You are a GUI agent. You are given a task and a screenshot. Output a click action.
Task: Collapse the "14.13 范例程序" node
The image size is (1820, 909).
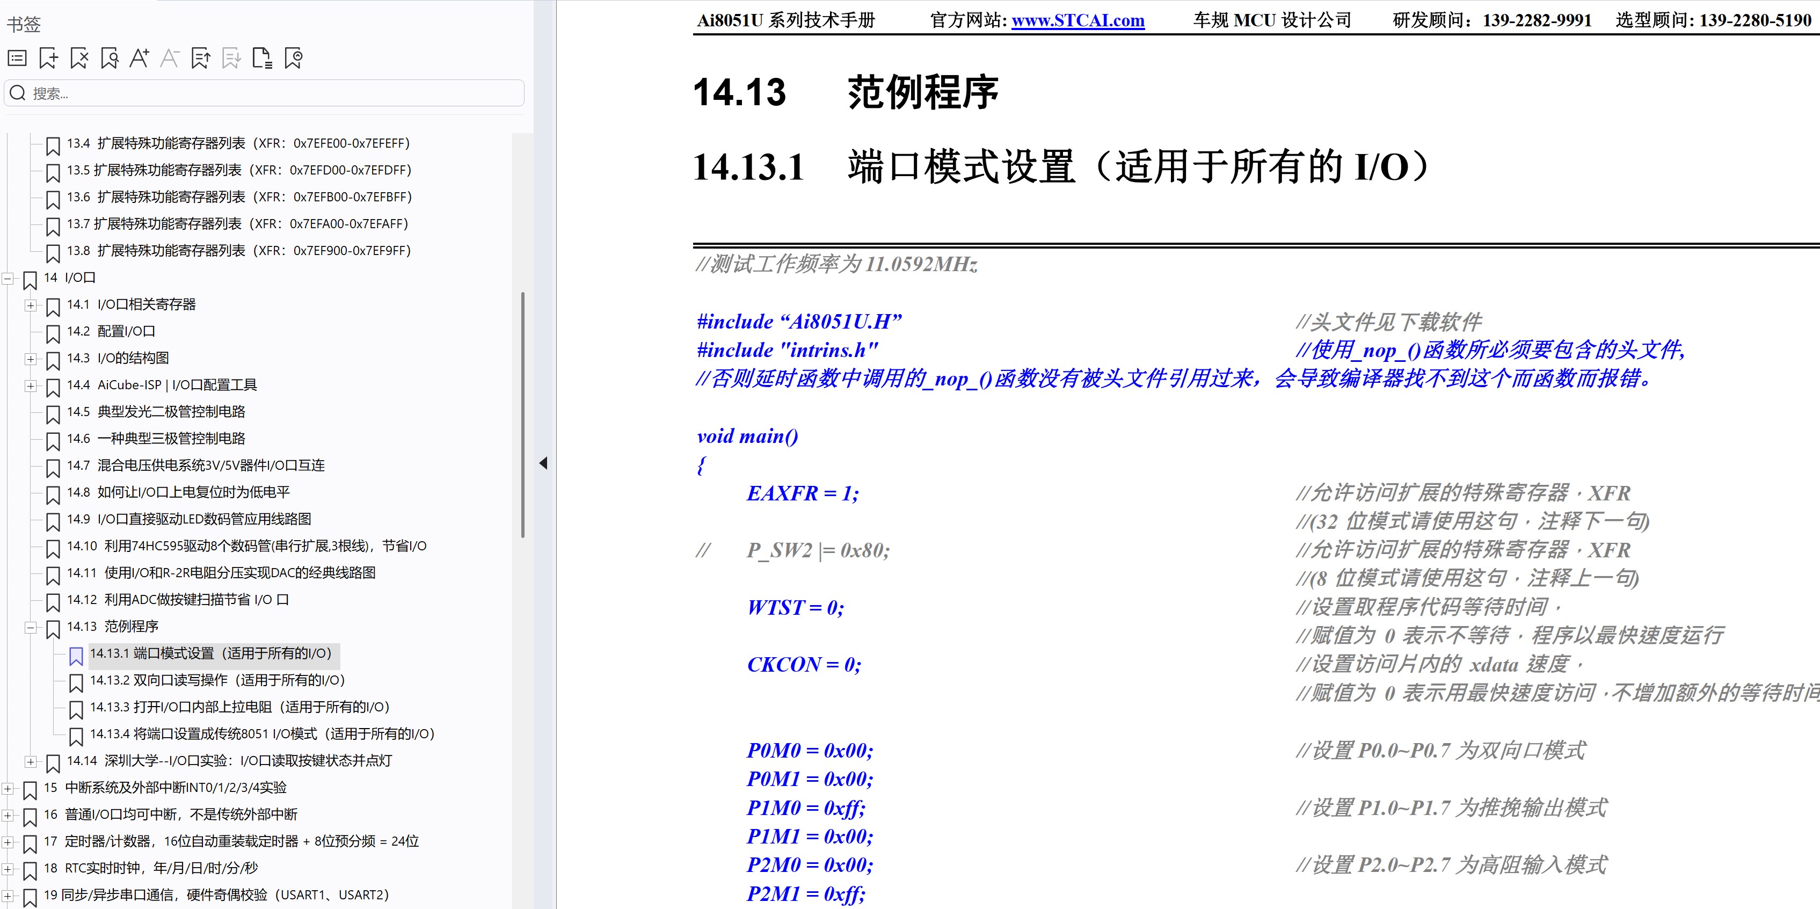pos(31,628)
